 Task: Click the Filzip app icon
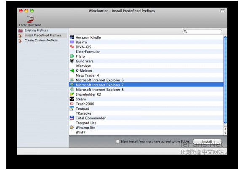[x=72, y=56]
